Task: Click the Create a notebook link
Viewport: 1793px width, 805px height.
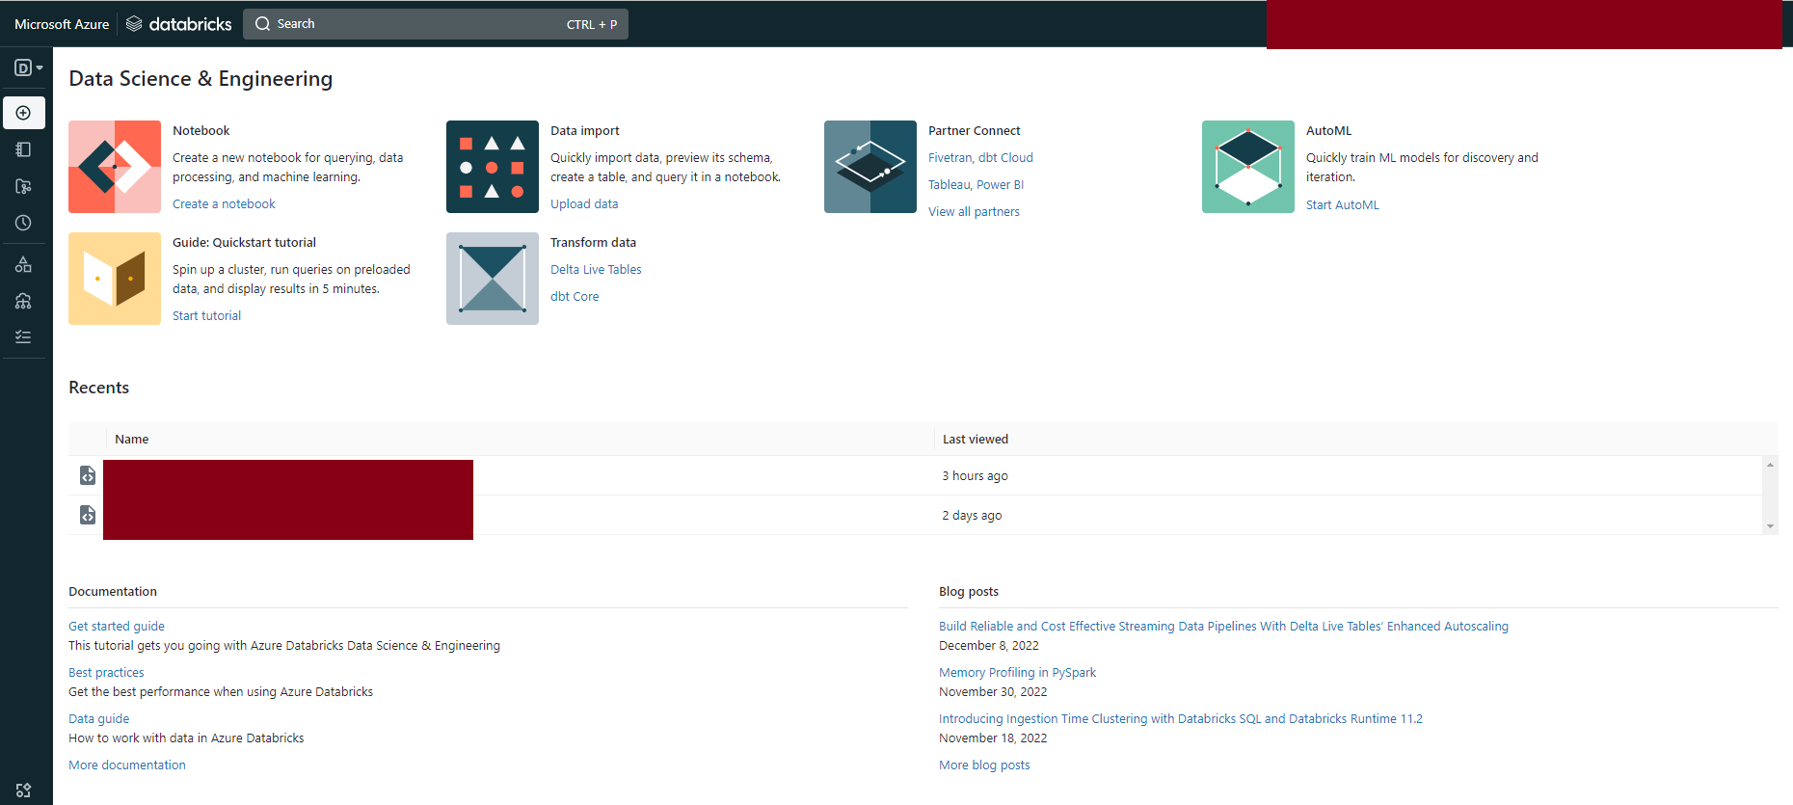Action: (224, 204)
